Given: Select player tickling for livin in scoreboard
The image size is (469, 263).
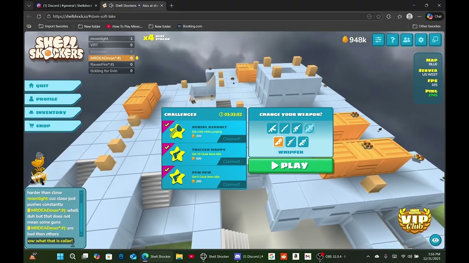Looking at the screenshot, I should (x=111, y=71).
